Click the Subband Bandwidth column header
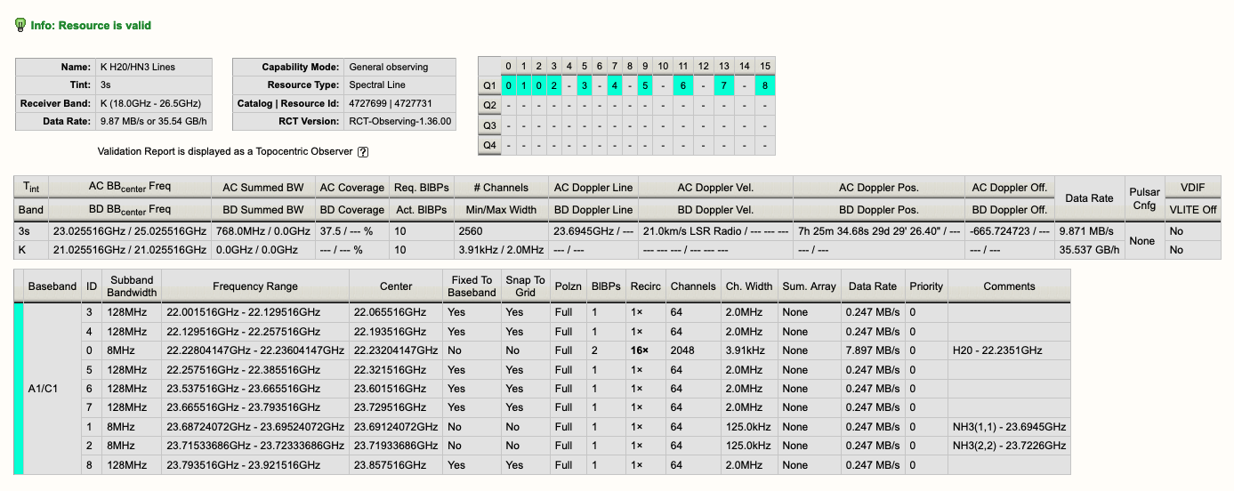The image size is (1234, 491). (132, 286)
